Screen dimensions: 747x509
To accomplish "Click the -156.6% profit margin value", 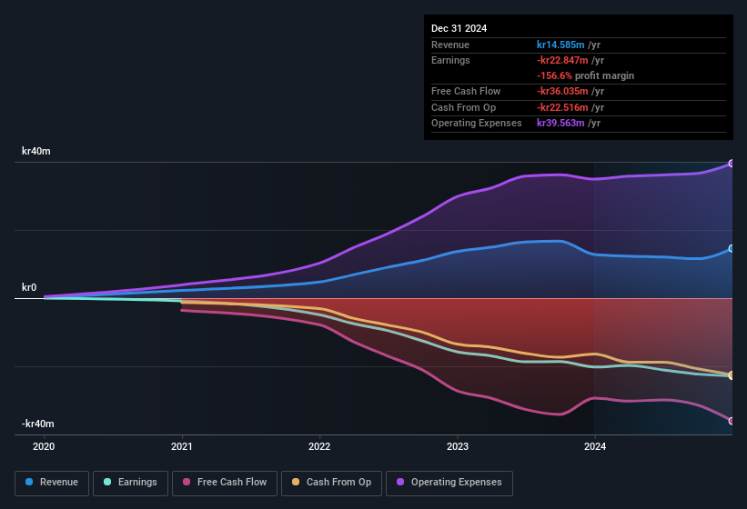I will click(554, 75).
